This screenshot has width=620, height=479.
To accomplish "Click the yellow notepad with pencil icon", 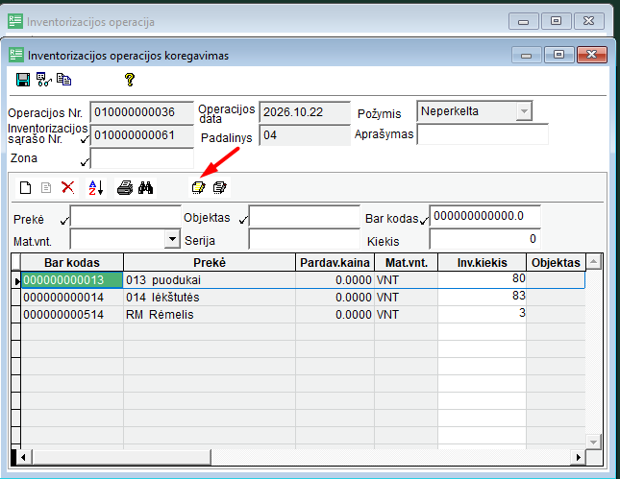I will coord(198,187).
